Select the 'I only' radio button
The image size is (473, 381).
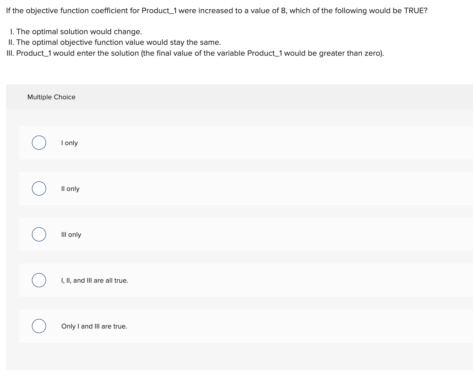pos(39,143)
